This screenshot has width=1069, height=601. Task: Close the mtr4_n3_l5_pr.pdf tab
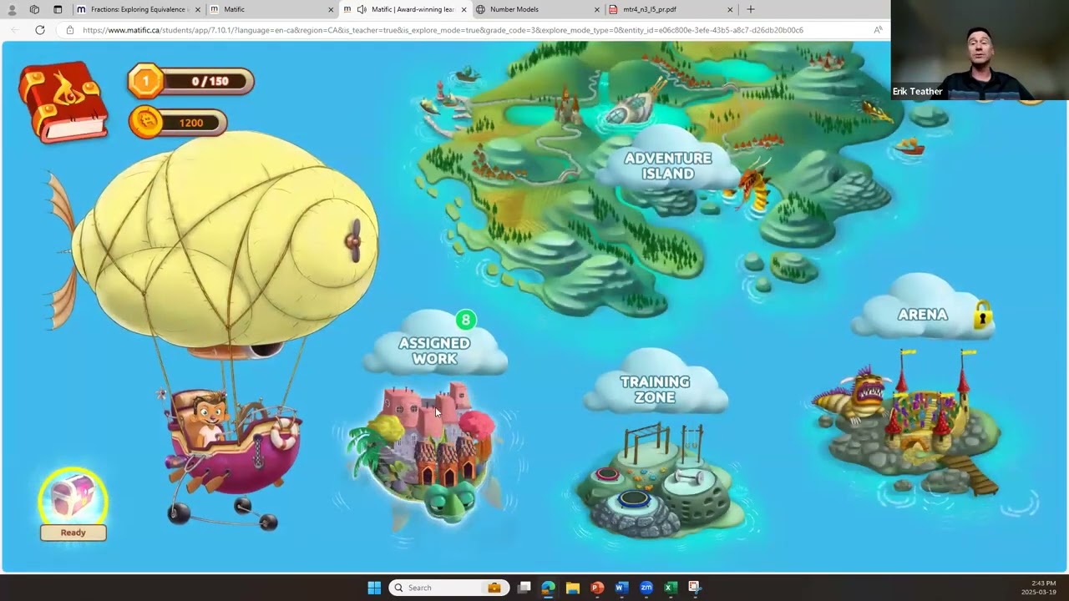point(730,9)
